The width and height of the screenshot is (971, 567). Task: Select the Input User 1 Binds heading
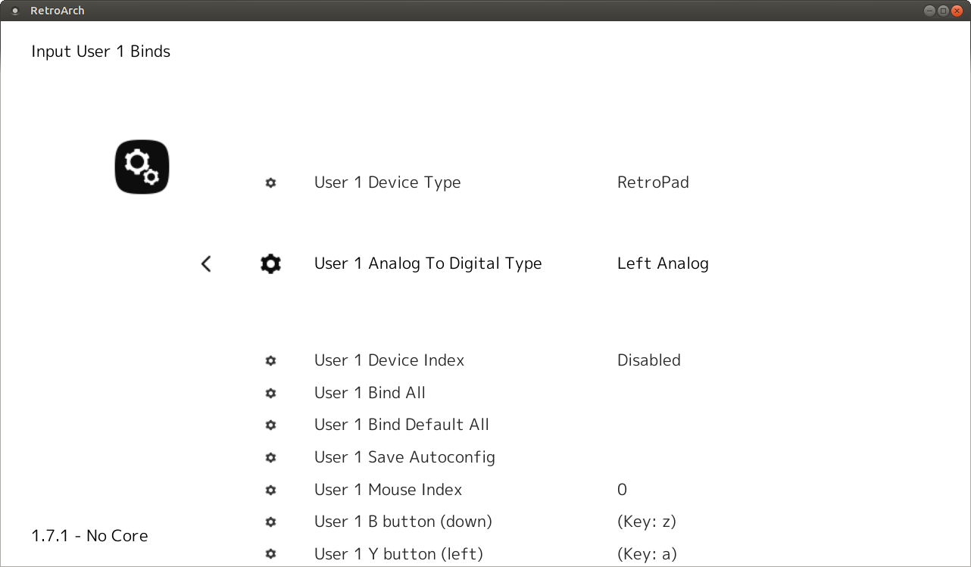click(x=100, y=51)
